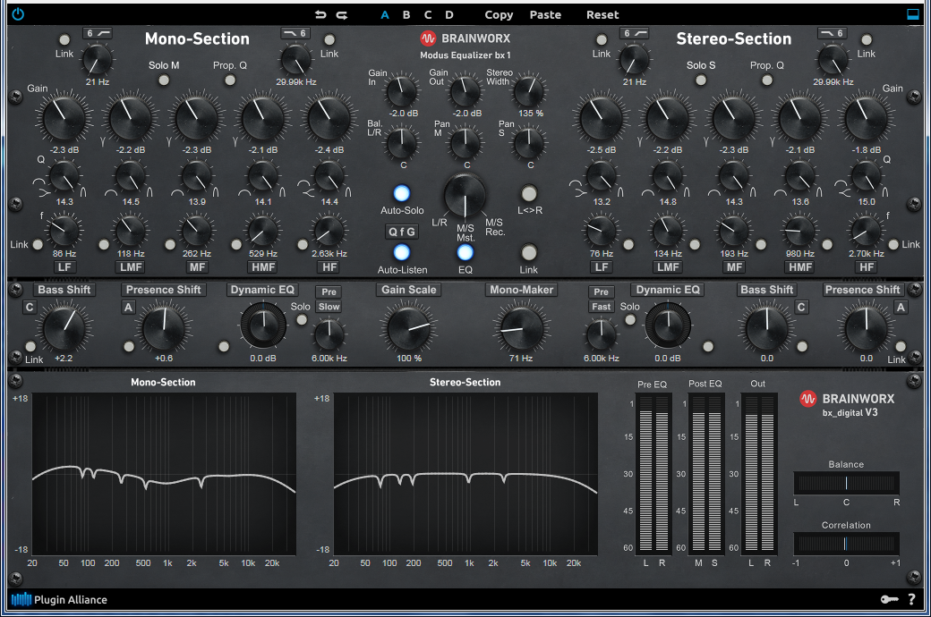The image size is (931, 617).
Task: Toggle the notch icon on Mono LMF band
Action: [x=103, y=142]
